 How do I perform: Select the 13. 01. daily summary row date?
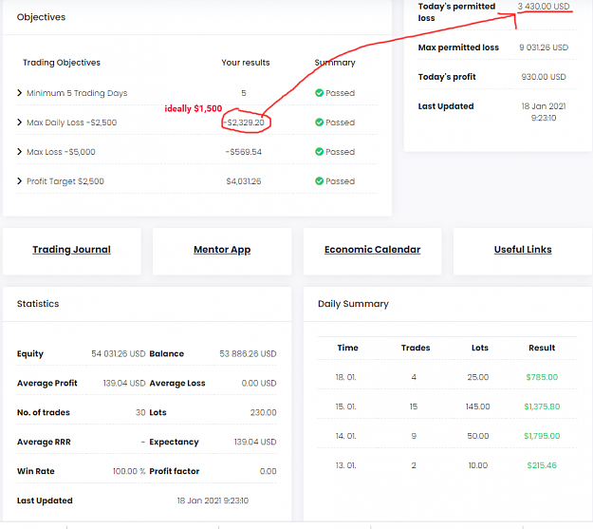[345, 465]
